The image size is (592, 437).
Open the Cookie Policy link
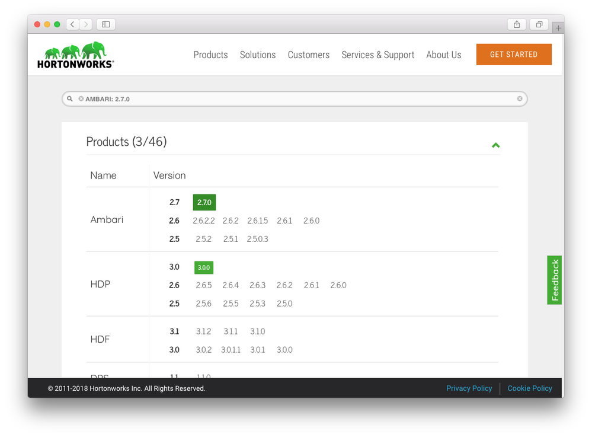pos(529,388)
